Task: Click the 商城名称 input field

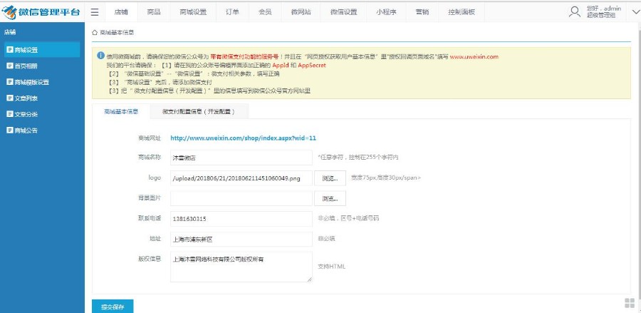Action: click(241, 158)
